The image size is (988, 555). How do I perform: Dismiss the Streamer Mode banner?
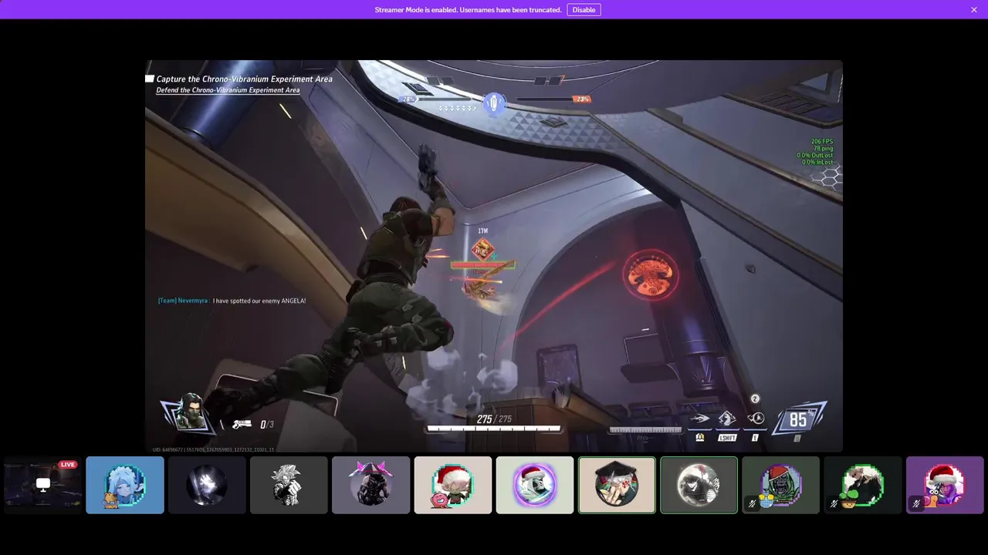point(974,10)
